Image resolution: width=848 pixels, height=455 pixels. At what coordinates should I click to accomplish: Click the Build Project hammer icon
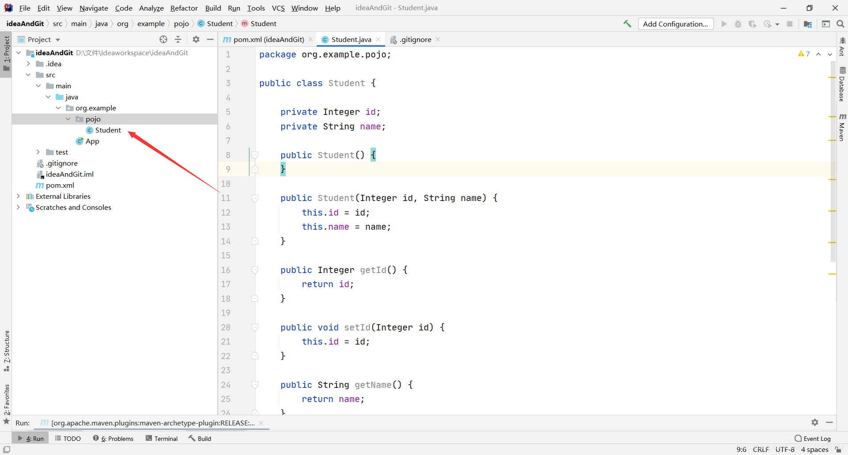[627, 24]
